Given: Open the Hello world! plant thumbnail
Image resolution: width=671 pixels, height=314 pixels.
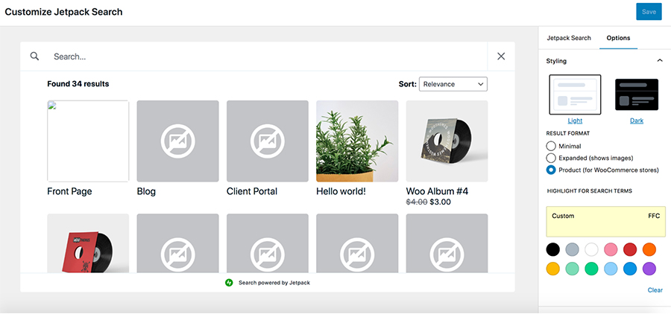Looking at the screenshot, I should click(x=357, y=141).
